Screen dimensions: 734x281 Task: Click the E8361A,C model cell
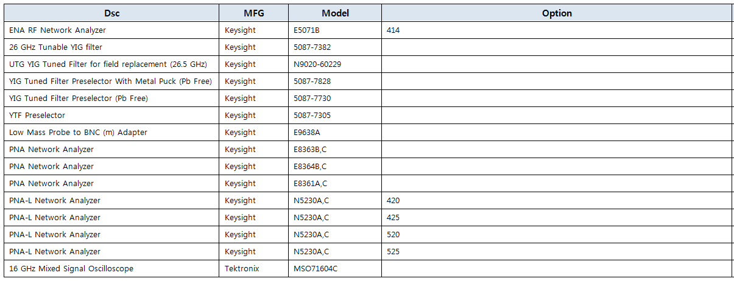[x=310, y=183]
